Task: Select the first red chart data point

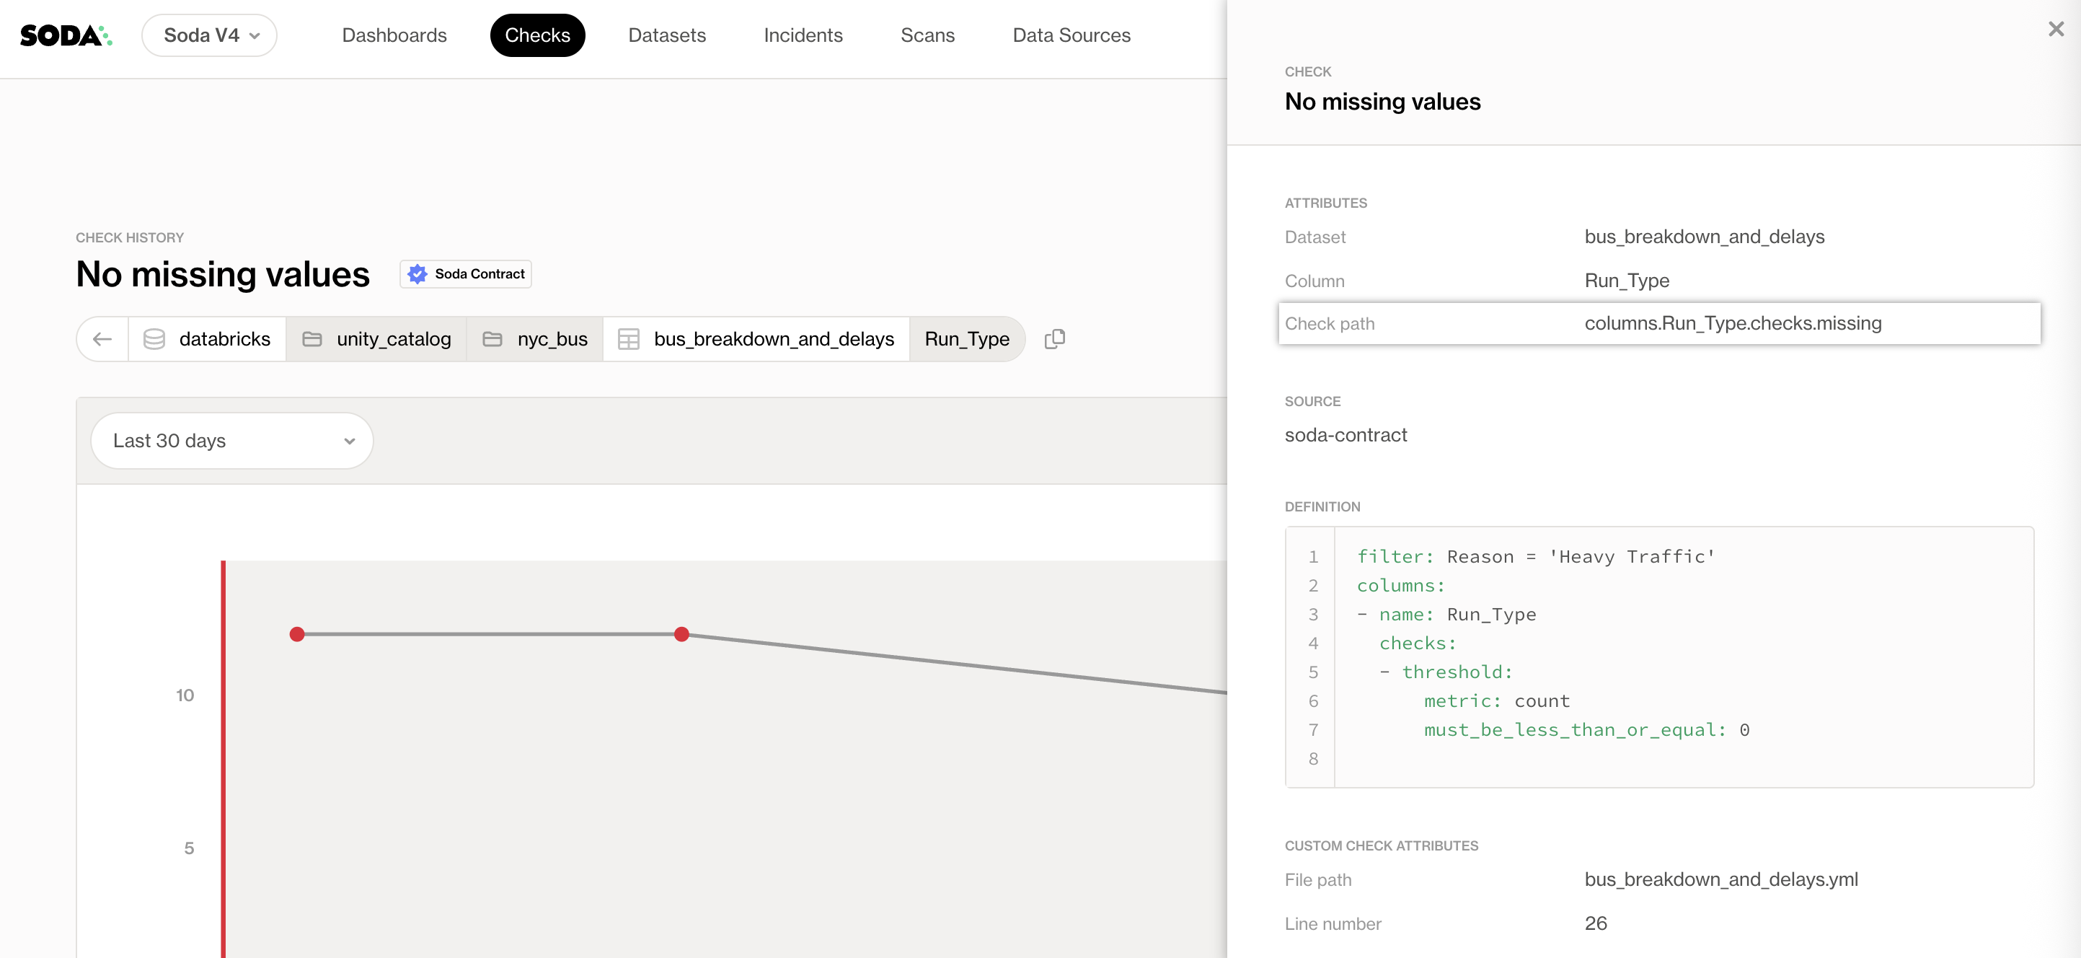Action: pos(297,635)
